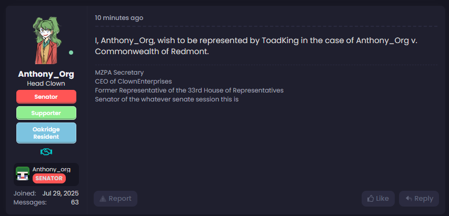
Task: Open the 63 messages count
Action: [x=75, y=202]
